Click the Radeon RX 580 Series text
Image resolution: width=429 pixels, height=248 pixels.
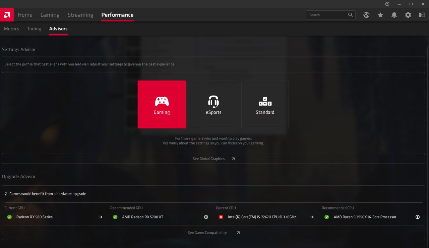(x=35, y=217)
